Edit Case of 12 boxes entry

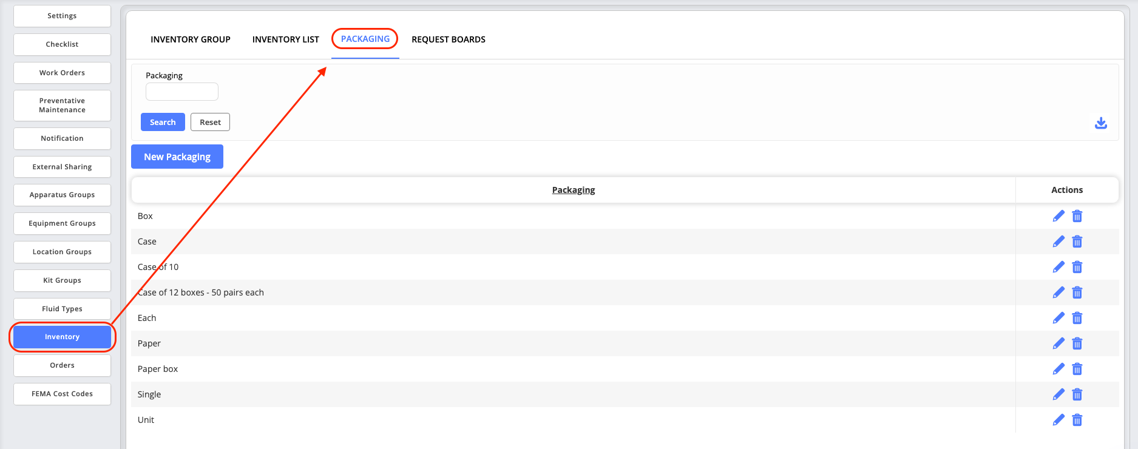click(1058, 292)
